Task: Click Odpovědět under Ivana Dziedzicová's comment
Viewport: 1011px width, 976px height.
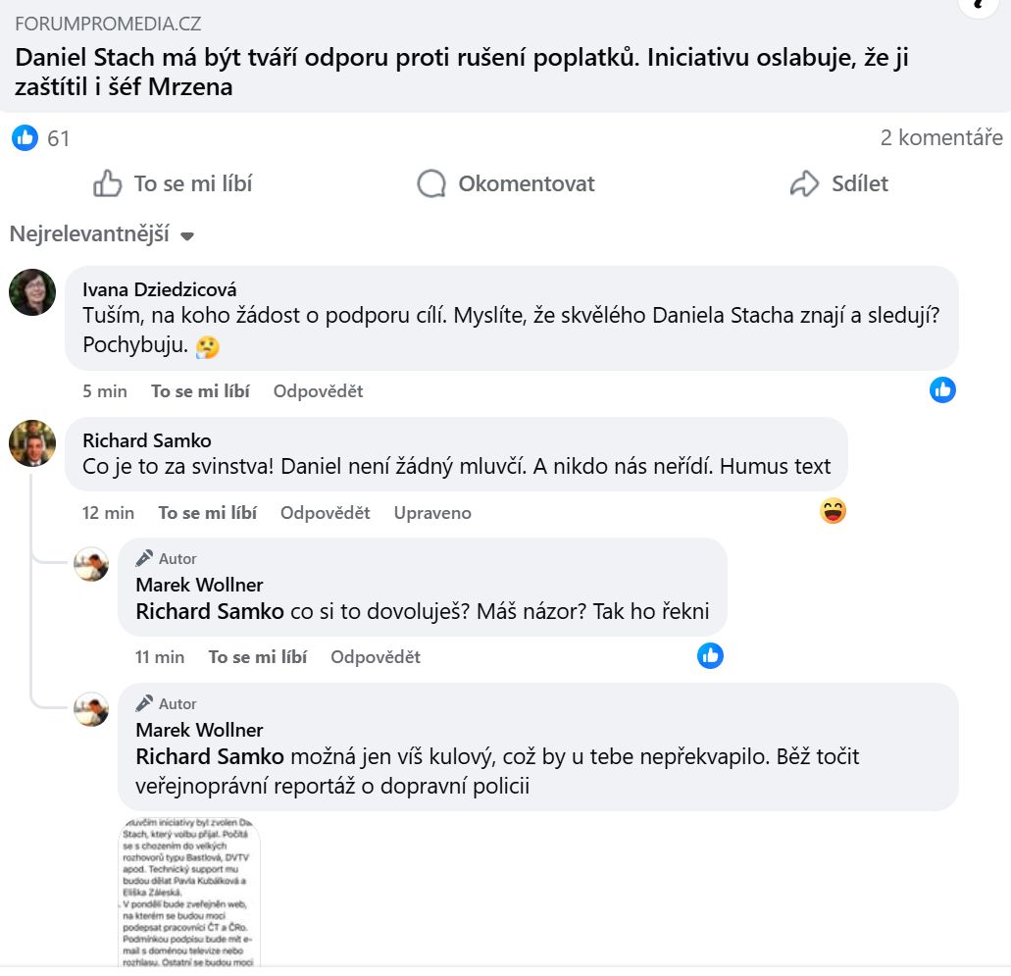Action: pyautogui.click(x=318, y=391)
